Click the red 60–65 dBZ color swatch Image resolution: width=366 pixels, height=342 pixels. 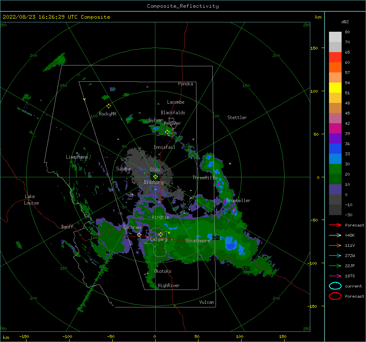click(335, 57)
